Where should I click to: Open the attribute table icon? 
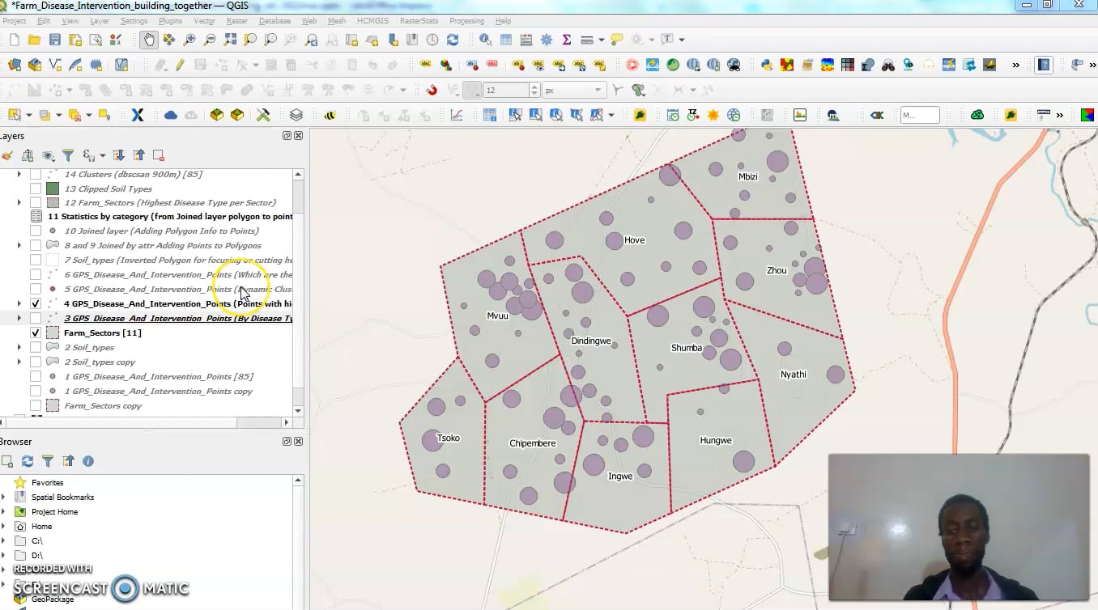(x=506, y=40)
